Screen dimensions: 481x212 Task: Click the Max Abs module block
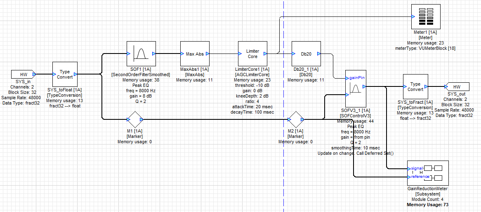195,54
